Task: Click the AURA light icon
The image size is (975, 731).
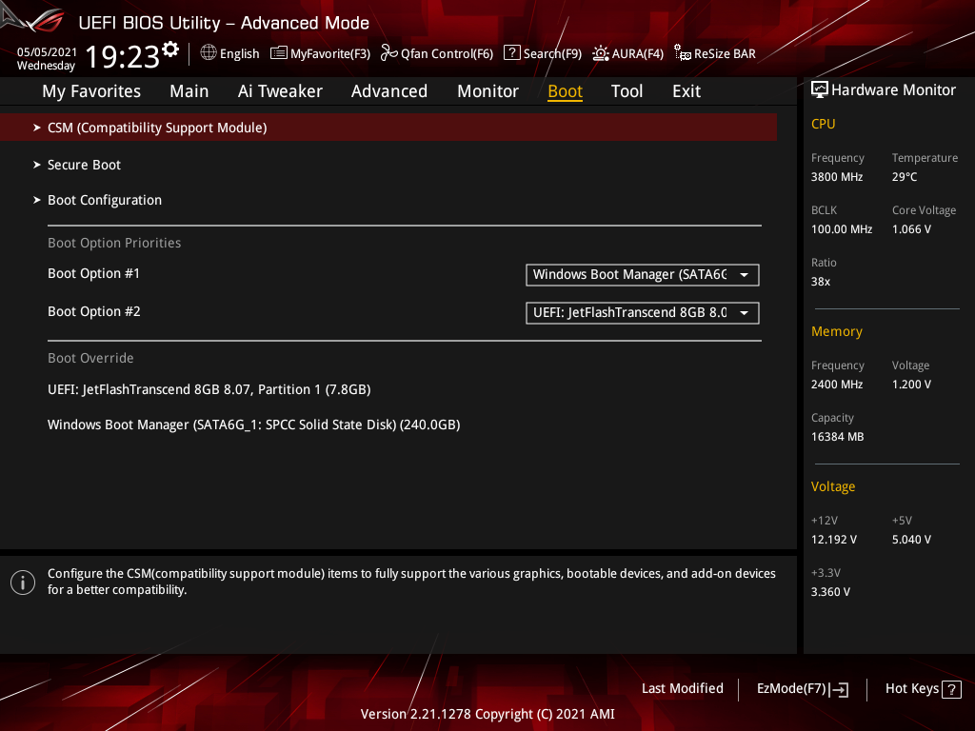Action: (600, 53)
